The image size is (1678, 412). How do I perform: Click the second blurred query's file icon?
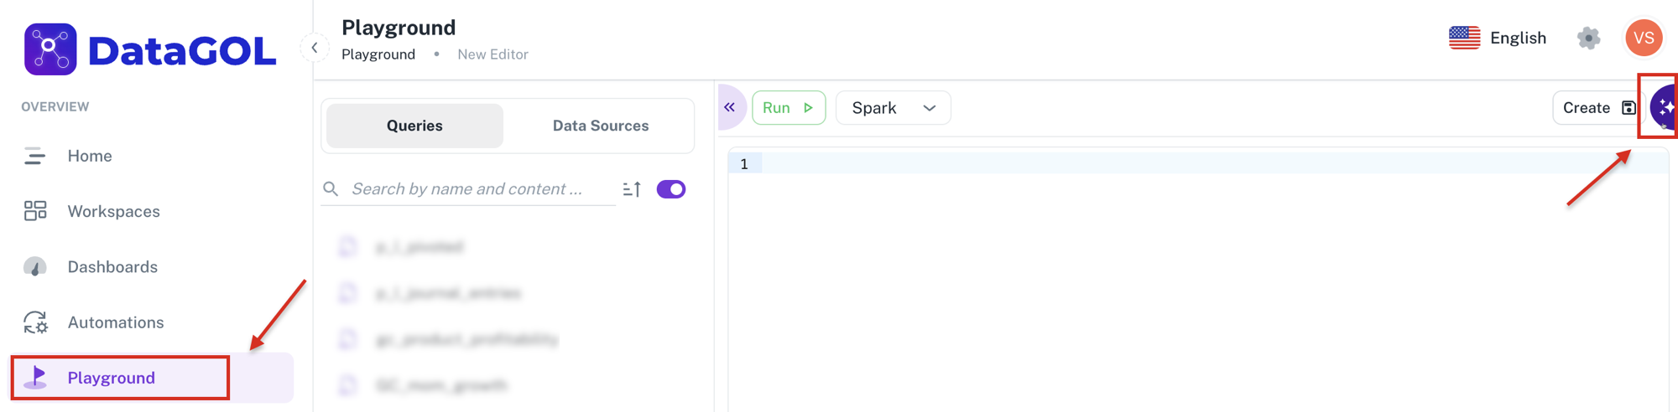(347, 292)
